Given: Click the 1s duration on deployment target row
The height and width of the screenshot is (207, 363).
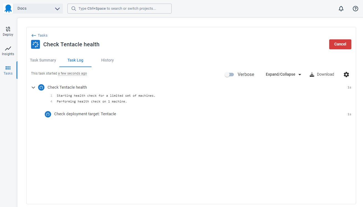Looking at the screenshot, I should click(x=349, y=114).
